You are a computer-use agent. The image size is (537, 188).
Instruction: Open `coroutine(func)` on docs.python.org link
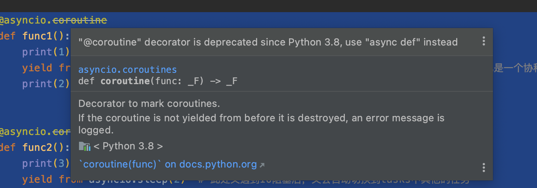coord(167,164)
